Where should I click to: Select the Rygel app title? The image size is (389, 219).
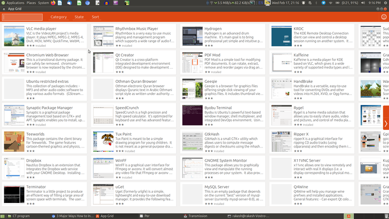tap(299, 108)
